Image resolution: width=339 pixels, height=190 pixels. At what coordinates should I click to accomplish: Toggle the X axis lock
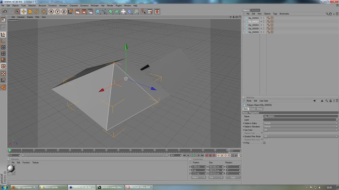[x=51, y=12]
